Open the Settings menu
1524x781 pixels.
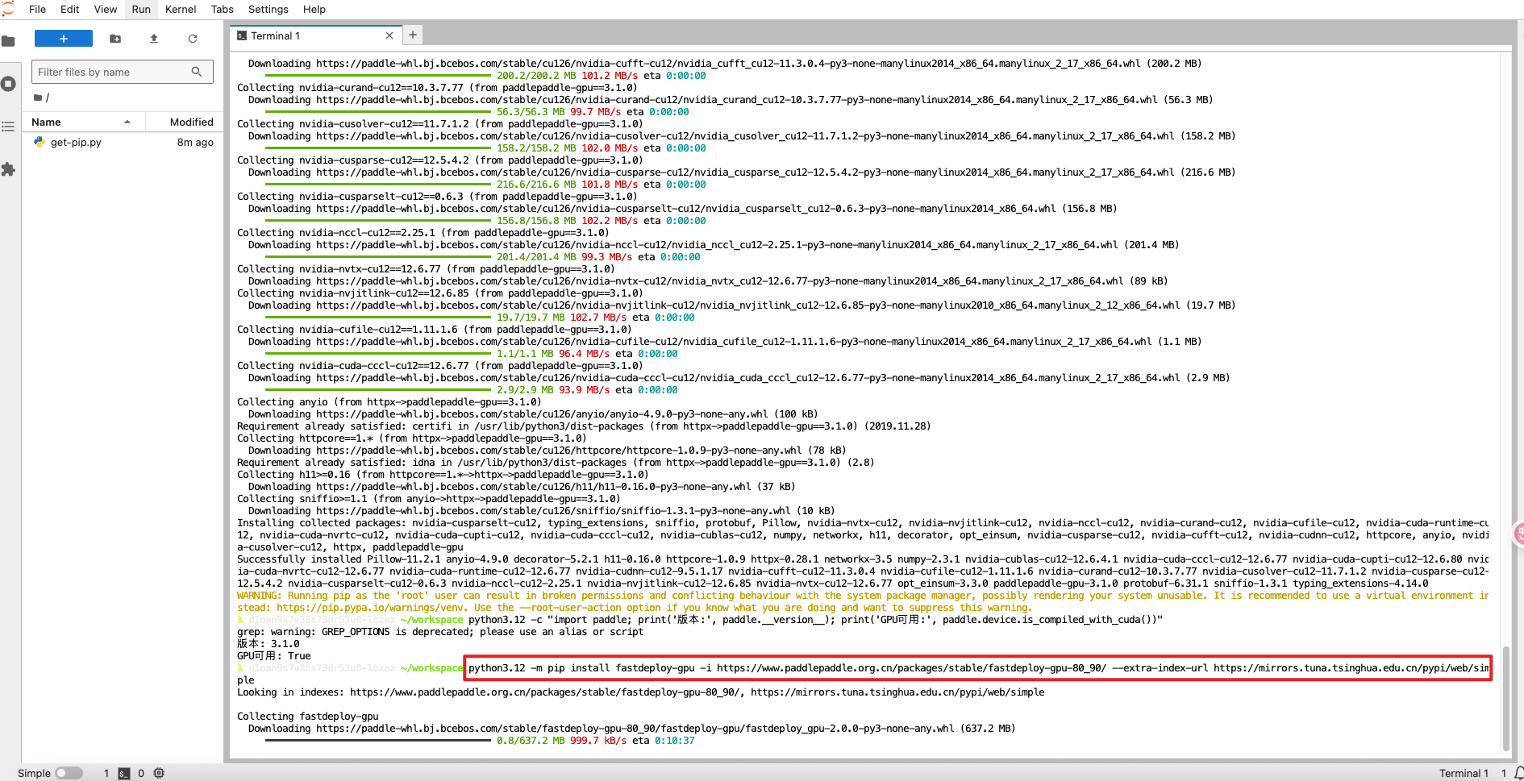[269, 9]
